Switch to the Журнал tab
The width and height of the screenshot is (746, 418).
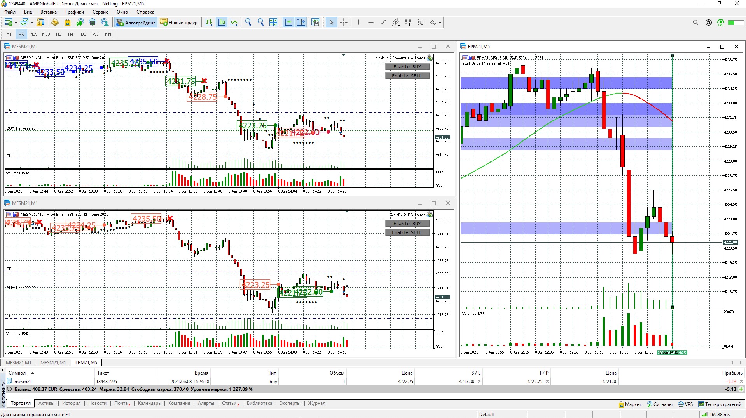coord(317,403)
